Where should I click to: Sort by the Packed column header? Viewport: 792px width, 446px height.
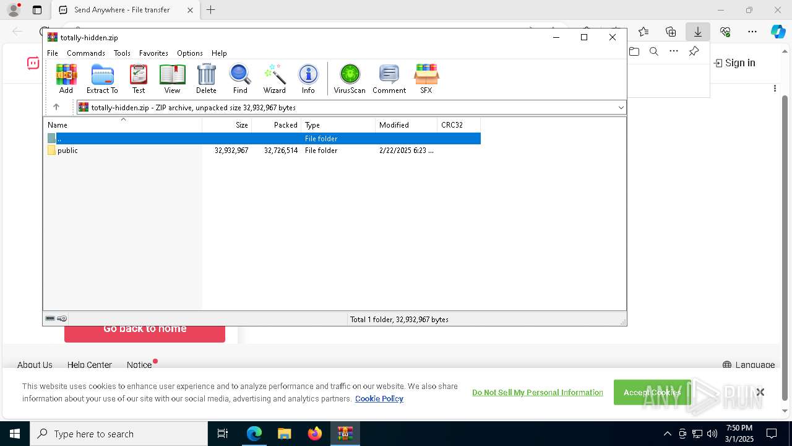pos(277,125)
